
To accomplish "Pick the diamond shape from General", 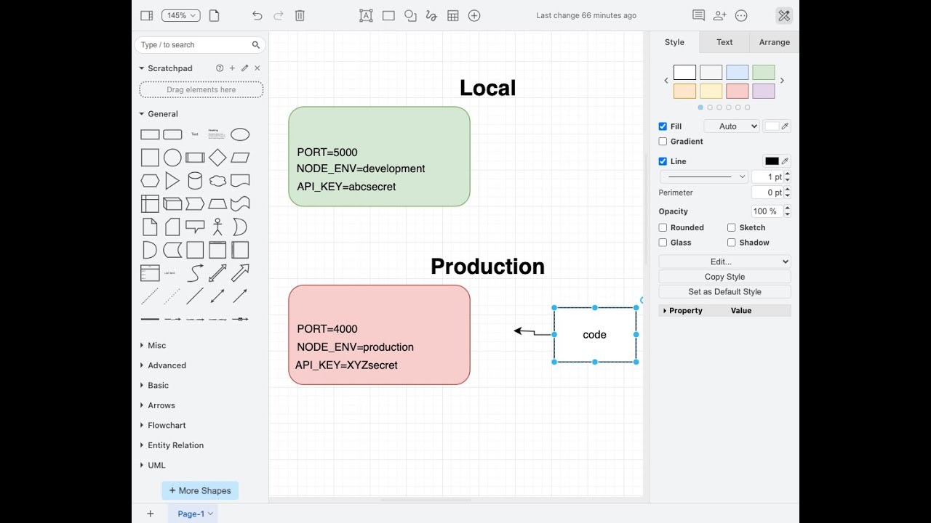I will point(217,158).
